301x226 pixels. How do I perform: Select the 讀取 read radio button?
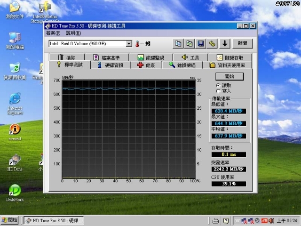[x=218, y=85]
